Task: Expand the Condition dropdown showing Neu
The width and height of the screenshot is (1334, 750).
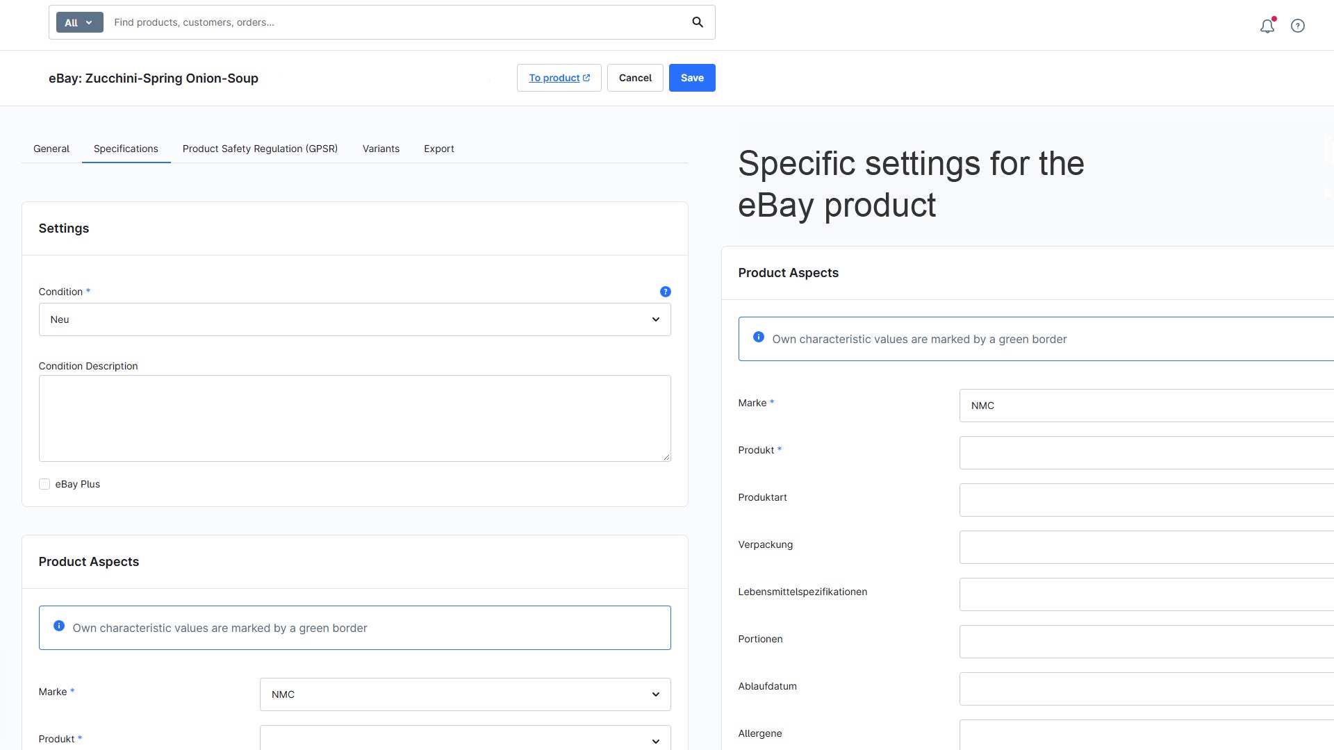Action: 355,319
